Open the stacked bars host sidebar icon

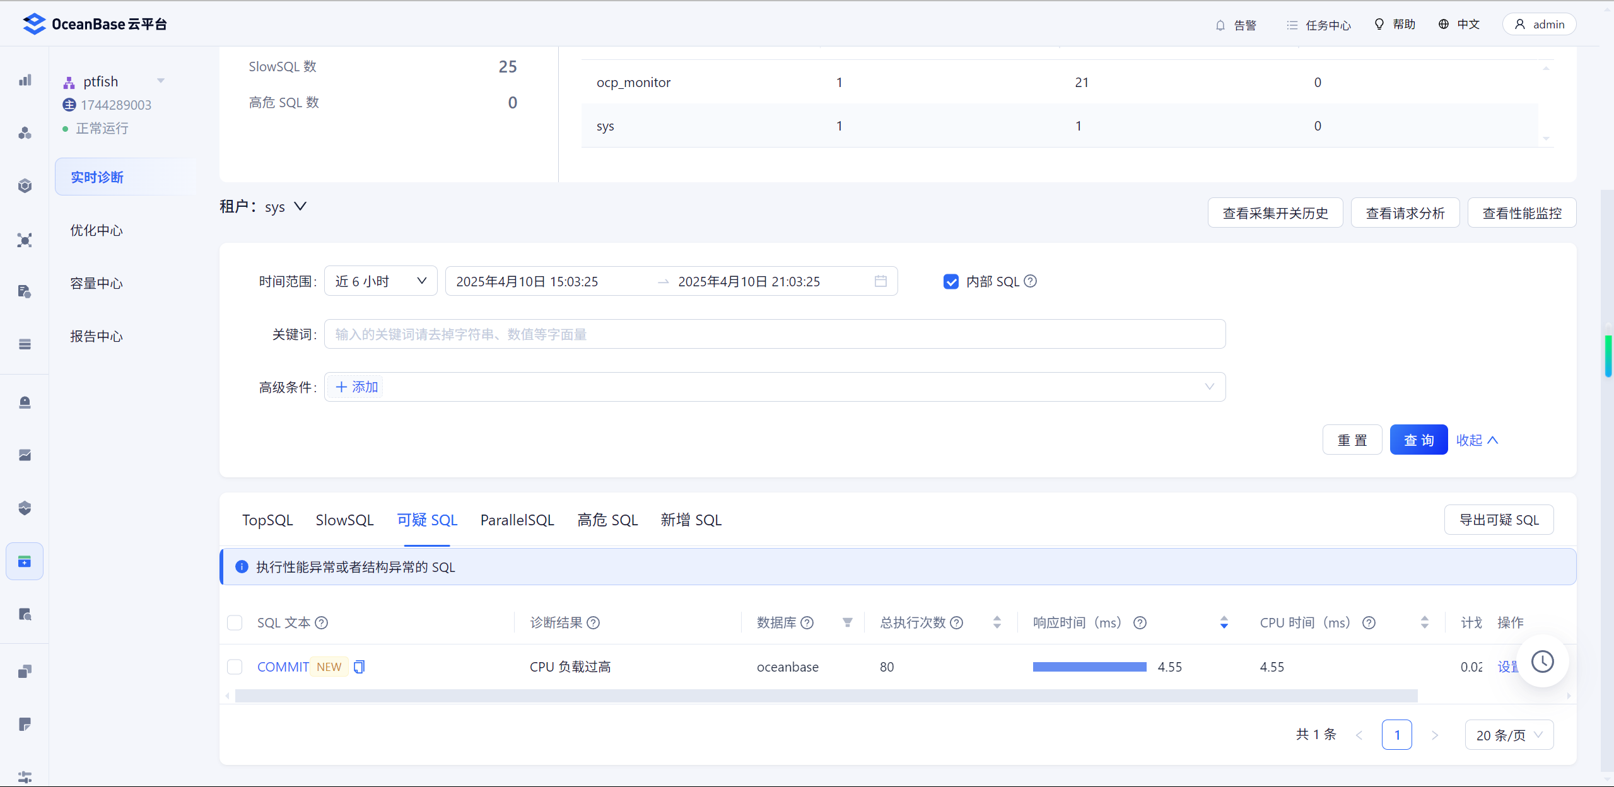tap(25, 344)
